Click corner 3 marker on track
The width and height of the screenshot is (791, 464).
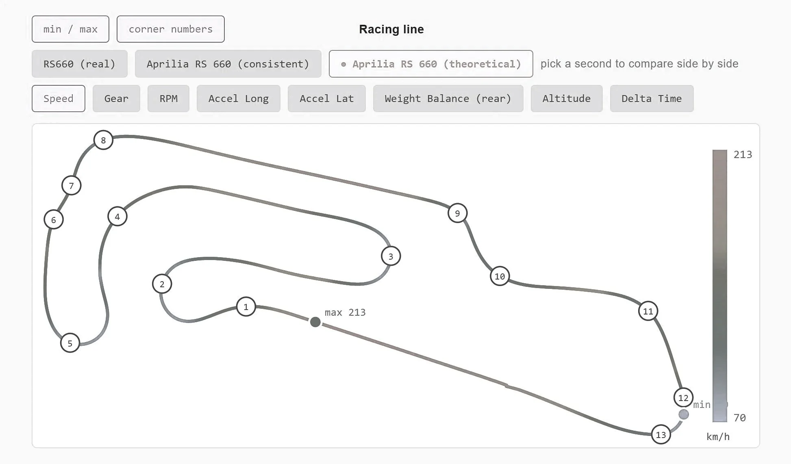[x=391, y=256]
